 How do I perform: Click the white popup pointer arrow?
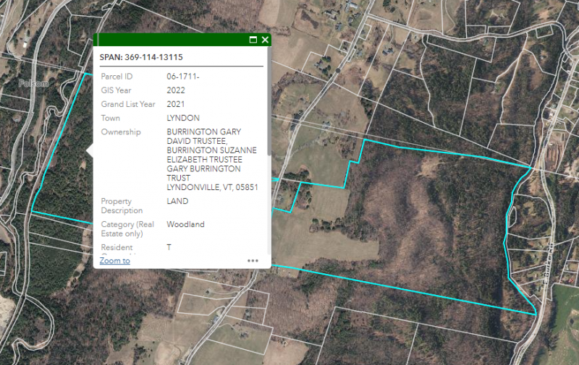point(90,150)
